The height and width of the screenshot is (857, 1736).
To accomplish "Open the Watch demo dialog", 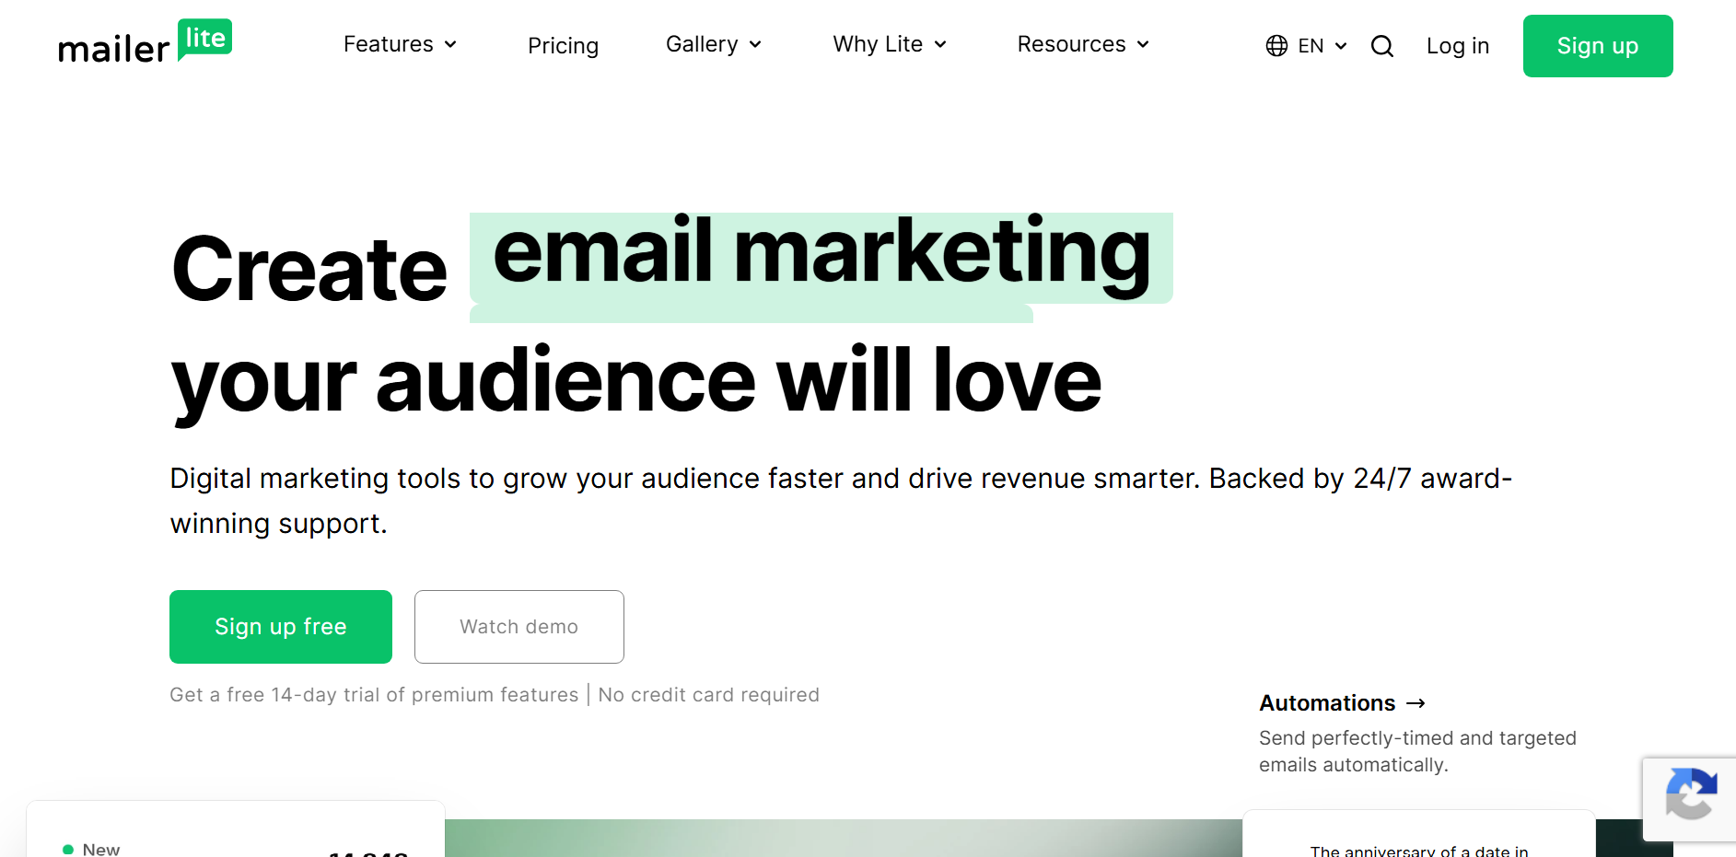I will [518, 627].
